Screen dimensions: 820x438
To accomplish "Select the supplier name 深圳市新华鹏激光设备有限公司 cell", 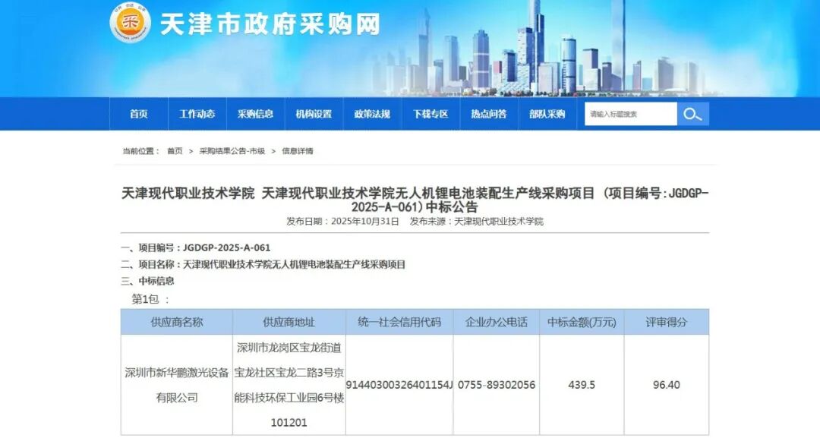I will click(x=177, y=385).
